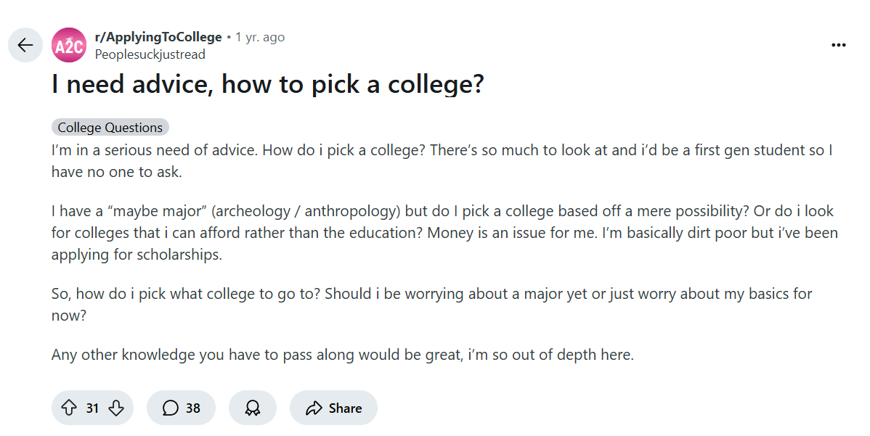Click the r/ApplyingToCollege A2C avatar
This screenshot has height=436, width=870.
tap(69, 45)
